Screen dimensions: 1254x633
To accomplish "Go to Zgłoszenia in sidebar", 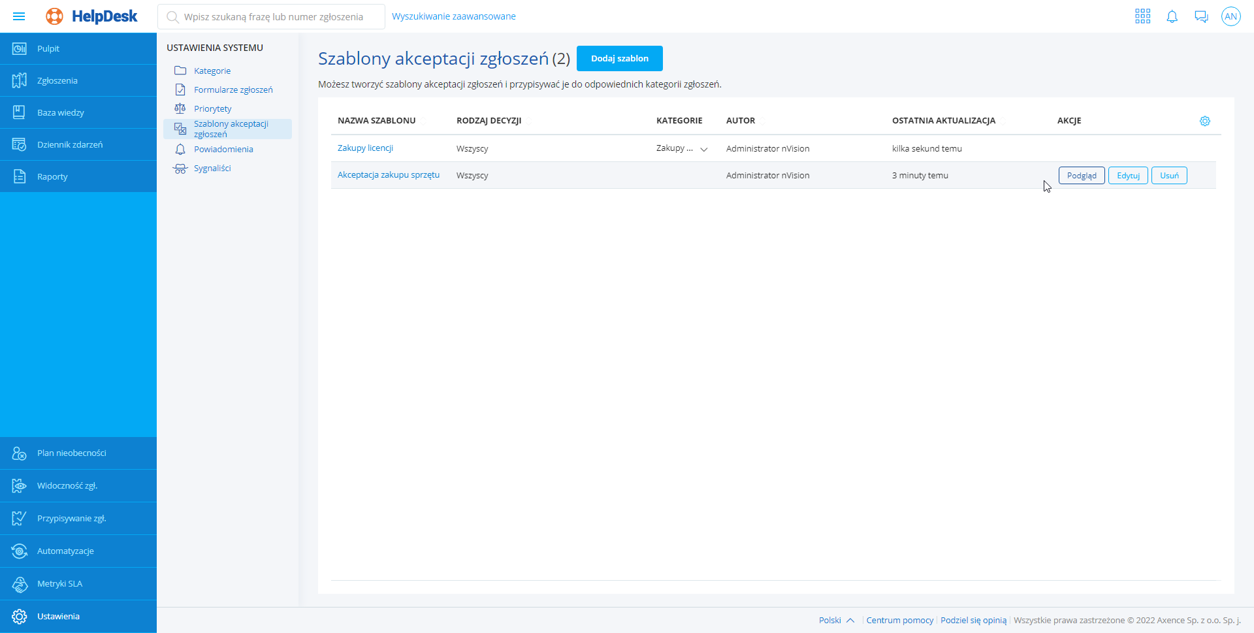I will click(x=57, y=80).
